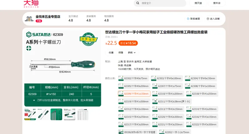This screenshot has height=134, width=249.
Task: Select variant 62317/十字#3x200mm
Action: [x=134, y=124]
